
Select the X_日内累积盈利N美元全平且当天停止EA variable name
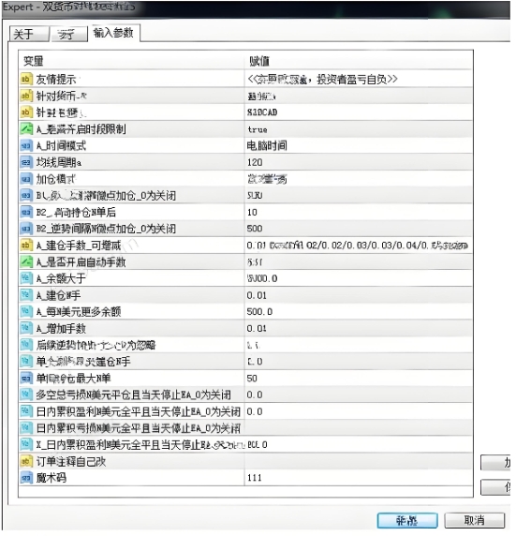(x=140, y=445)
